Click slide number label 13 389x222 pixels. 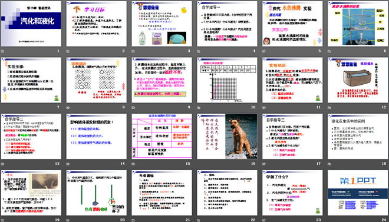(57, 164)
